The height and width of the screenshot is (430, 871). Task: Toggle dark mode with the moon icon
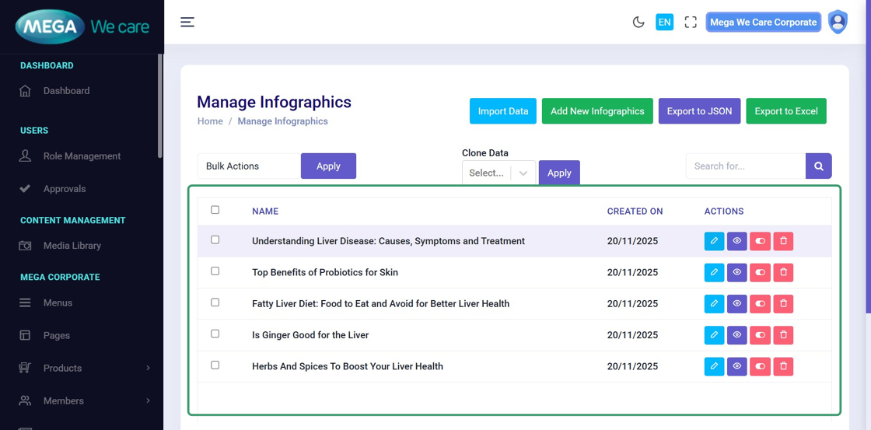tap(638, 22)
